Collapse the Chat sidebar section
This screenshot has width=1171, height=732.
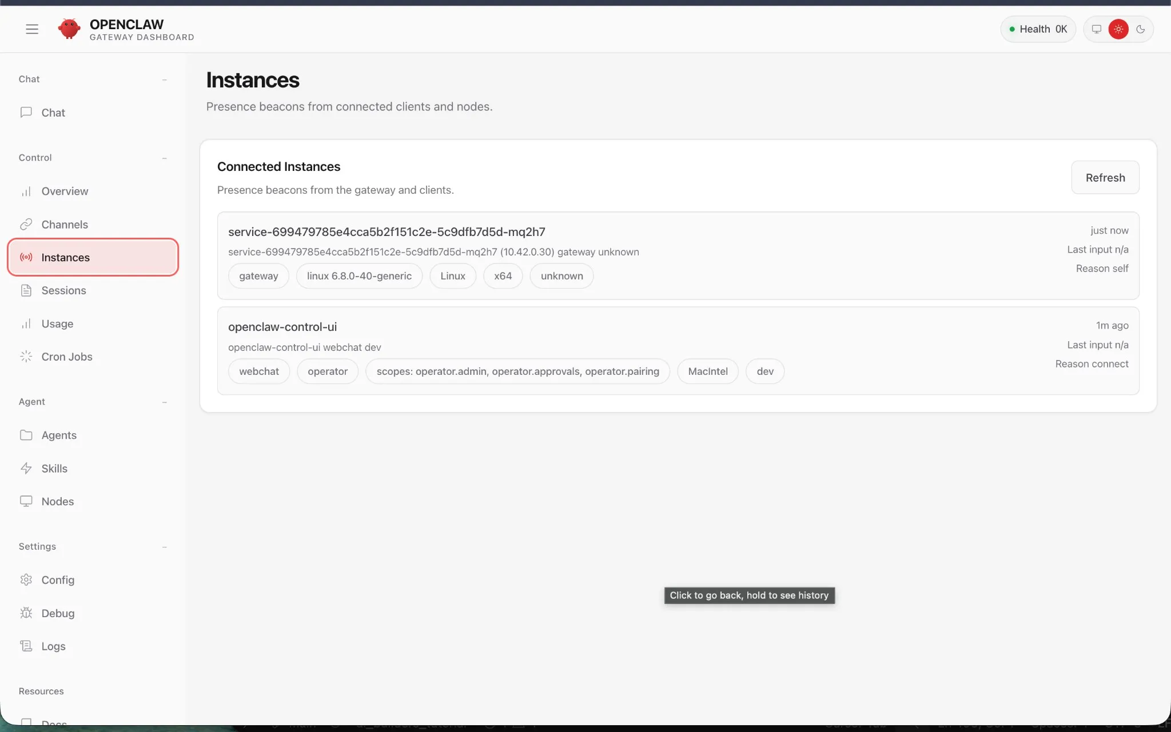click(165, 79)
